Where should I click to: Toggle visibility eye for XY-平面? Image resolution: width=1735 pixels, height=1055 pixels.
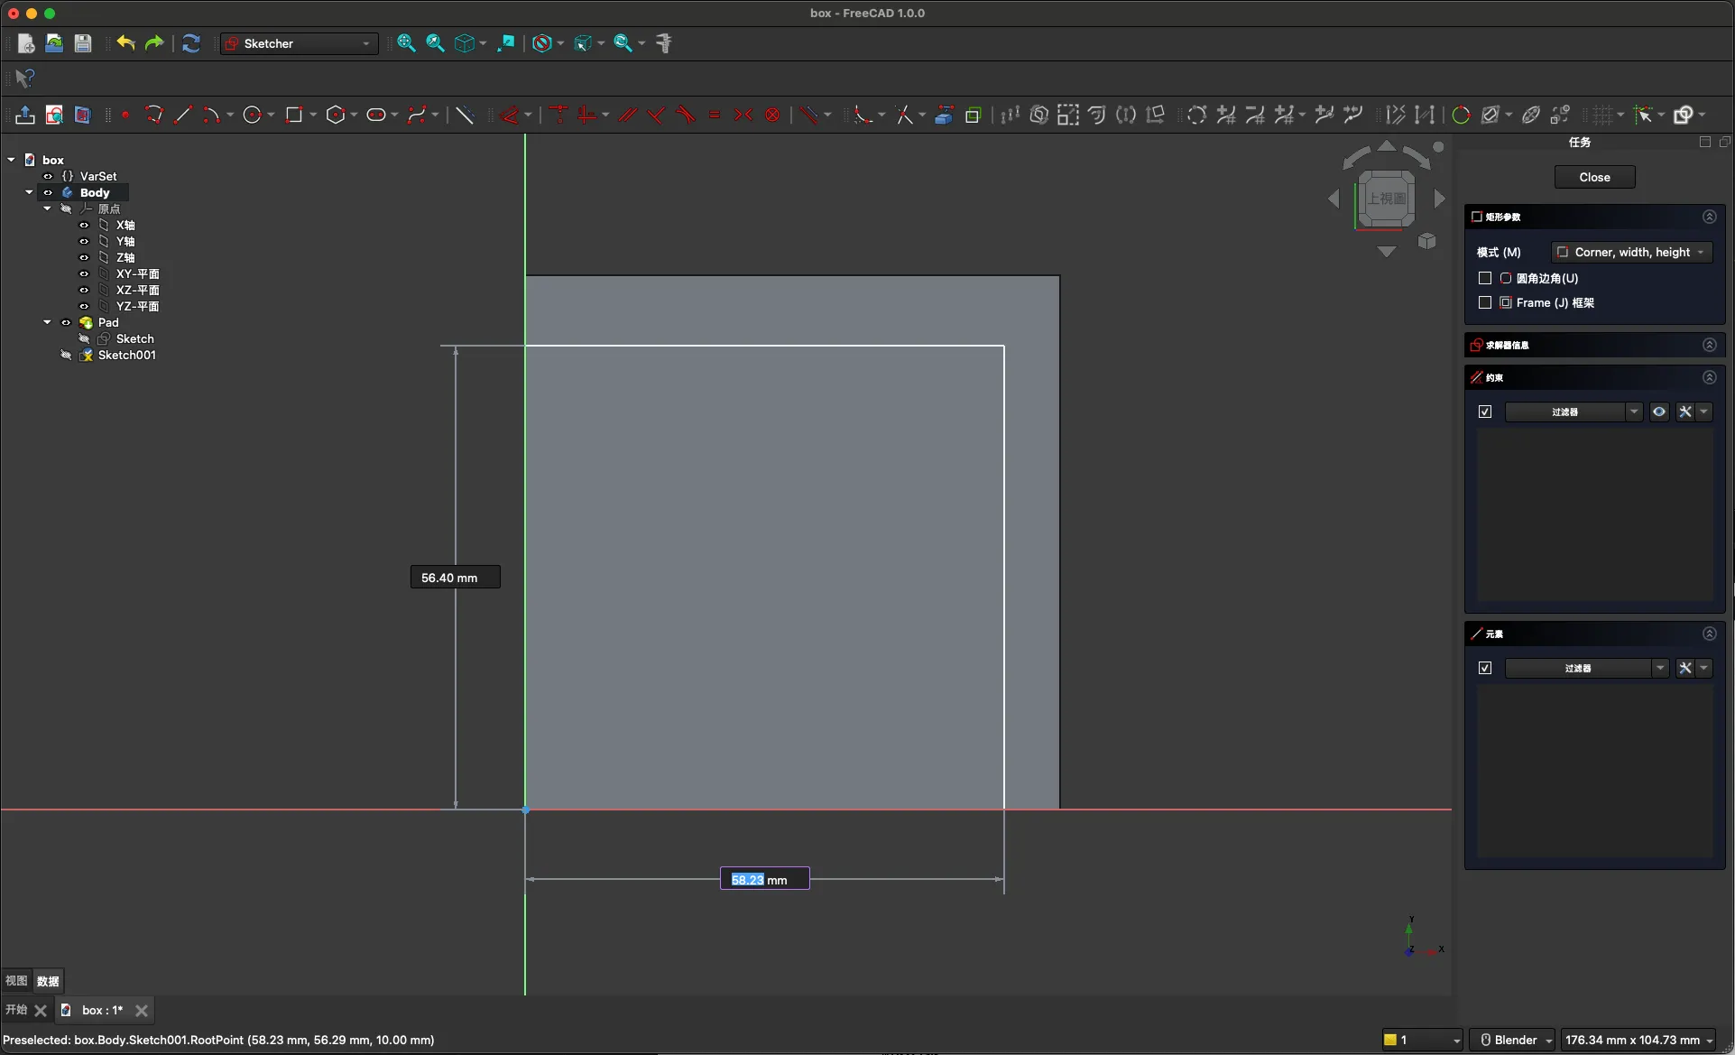tap(84, 273)
